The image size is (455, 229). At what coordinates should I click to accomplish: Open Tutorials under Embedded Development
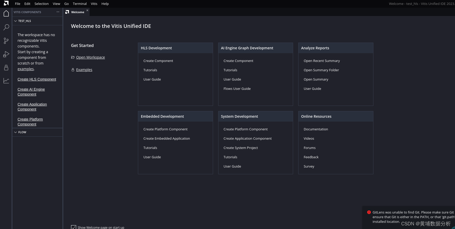[x=150, y=148]
